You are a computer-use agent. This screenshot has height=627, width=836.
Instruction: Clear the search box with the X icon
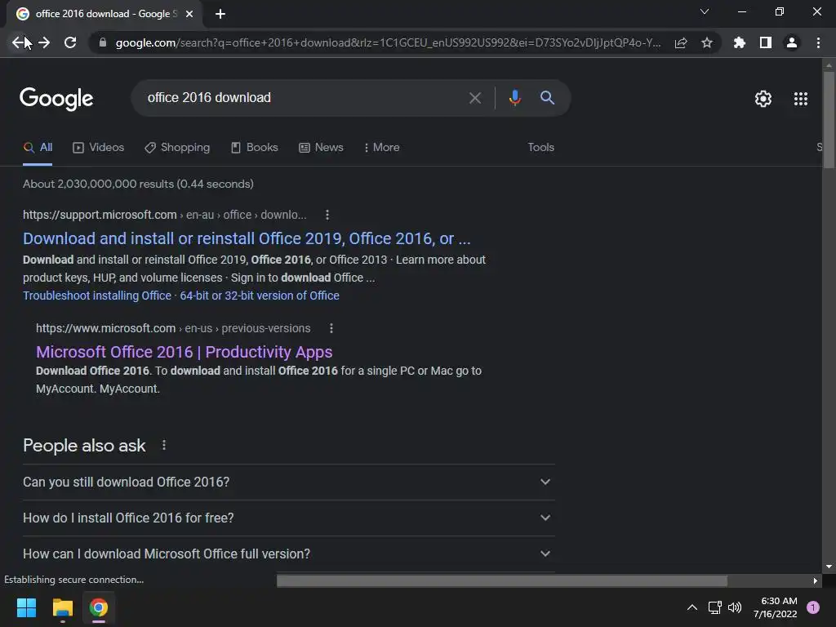tap(474, 98)
